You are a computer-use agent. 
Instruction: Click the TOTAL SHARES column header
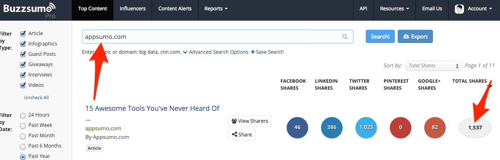click(469, 81)
